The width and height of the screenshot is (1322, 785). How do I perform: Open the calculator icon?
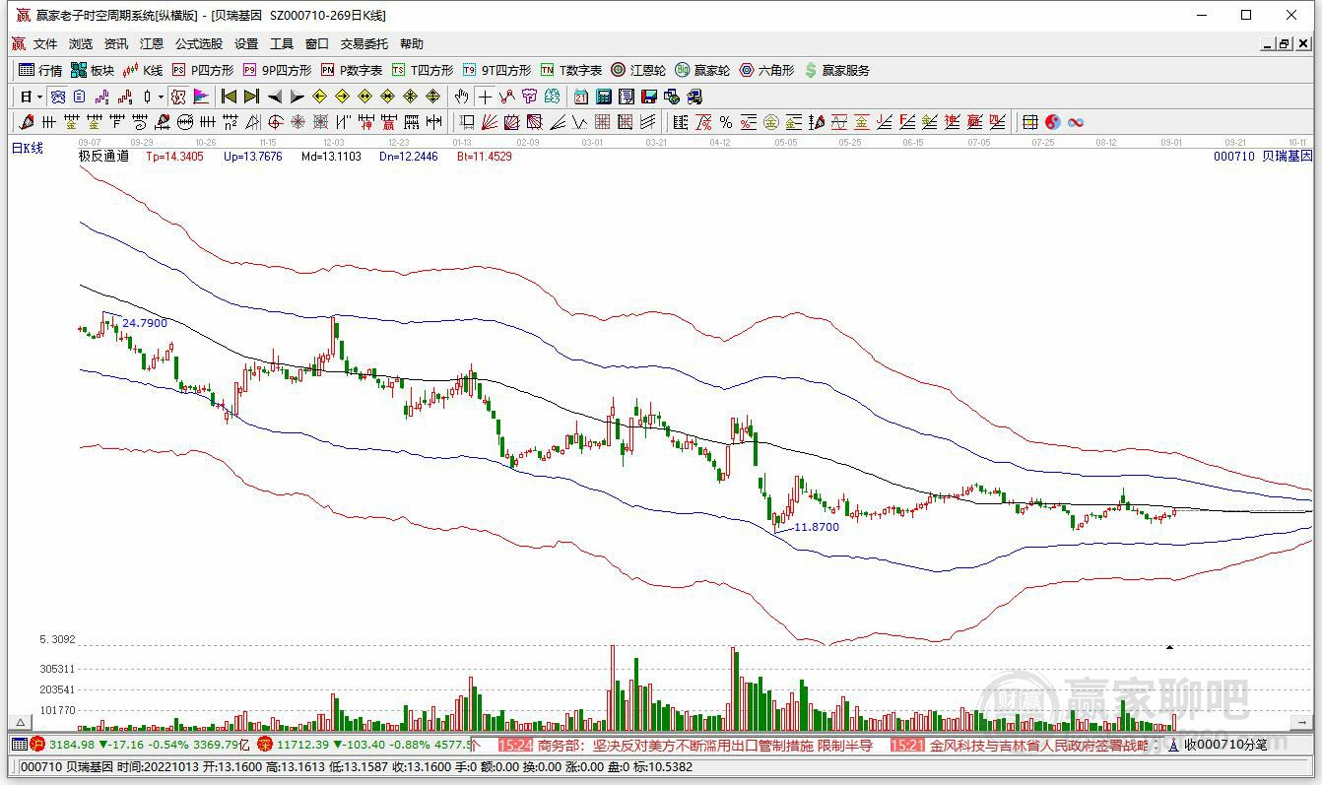[603, 97]
